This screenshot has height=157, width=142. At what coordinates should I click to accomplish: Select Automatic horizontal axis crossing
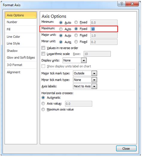pos(43,98)
